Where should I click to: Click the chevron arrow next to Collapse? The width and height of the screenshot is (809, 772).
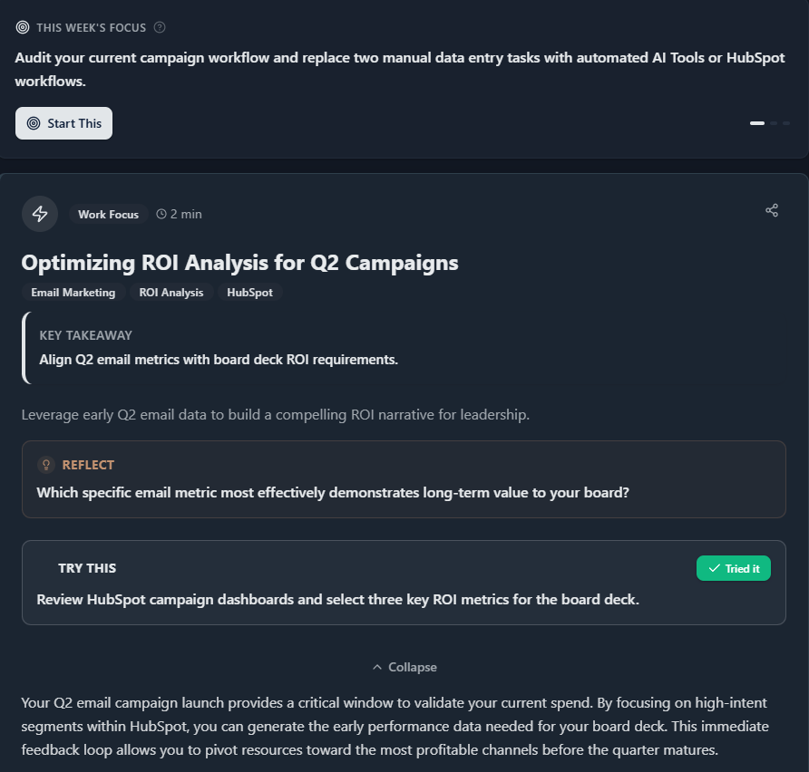coord(377,667)
